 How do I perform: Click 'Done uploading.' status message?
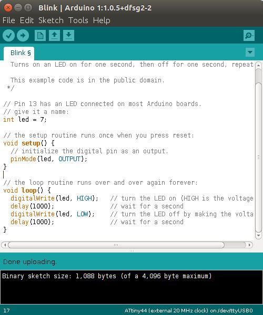click(x=30, y=262)
